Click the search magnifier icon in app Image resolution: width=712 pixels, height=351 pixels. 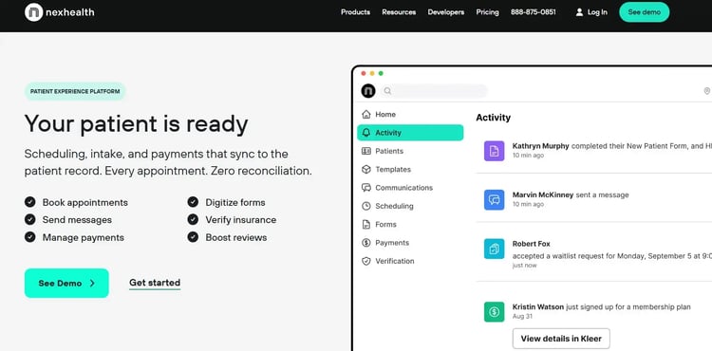387,91
